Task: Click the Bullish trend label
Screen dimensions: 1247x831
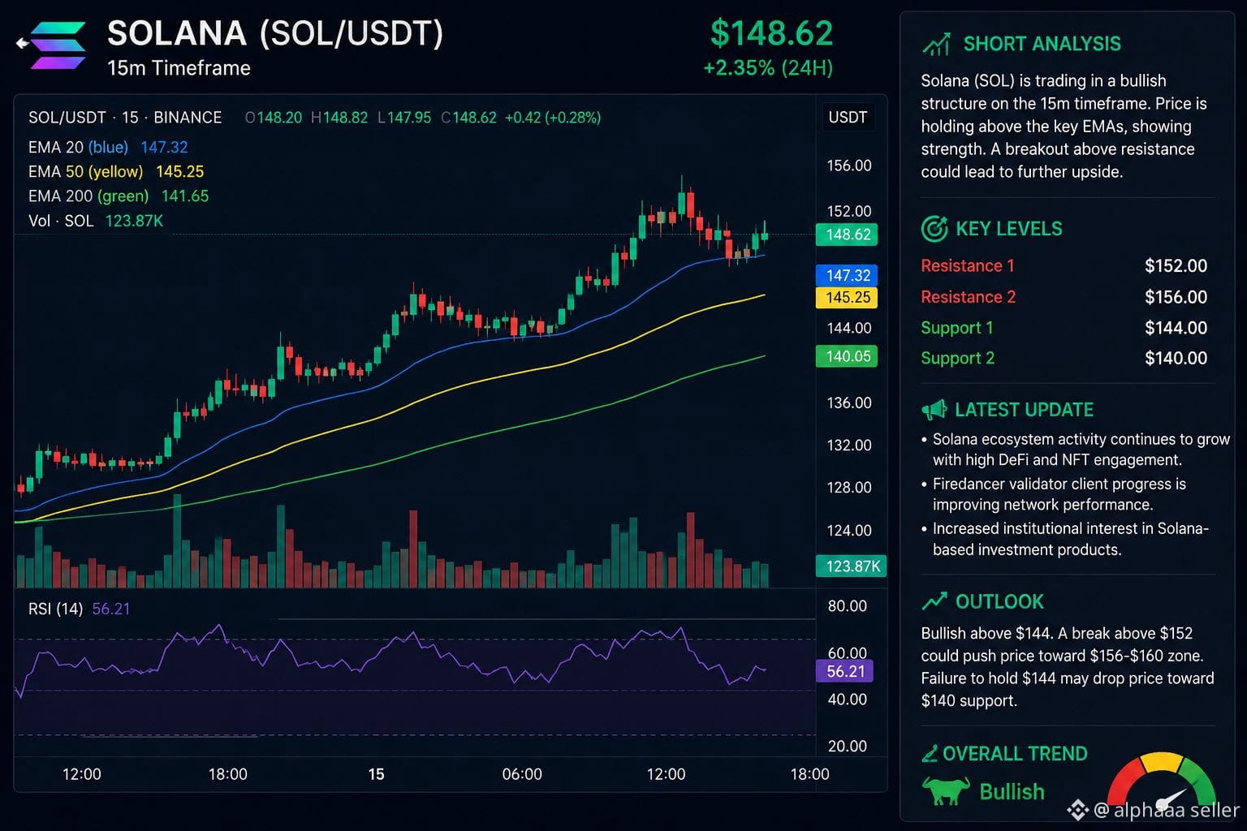Action: tap(1012, 791)
